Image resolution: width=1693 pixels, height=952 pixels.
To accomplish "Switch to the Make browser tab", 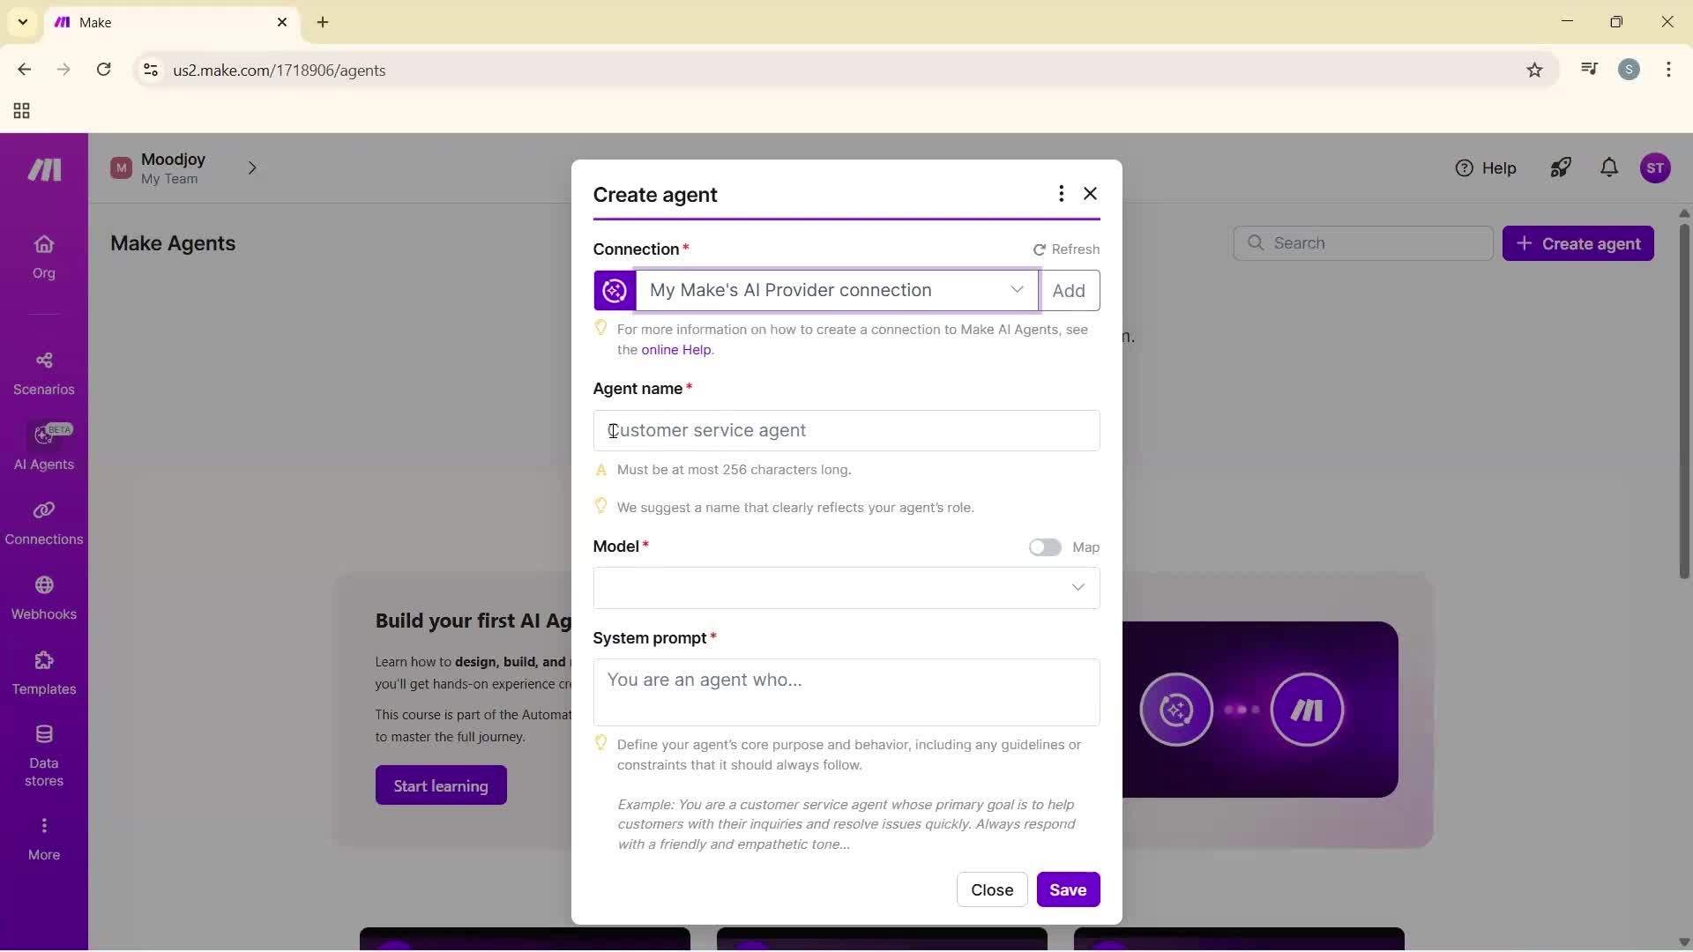I will (159, 22).
